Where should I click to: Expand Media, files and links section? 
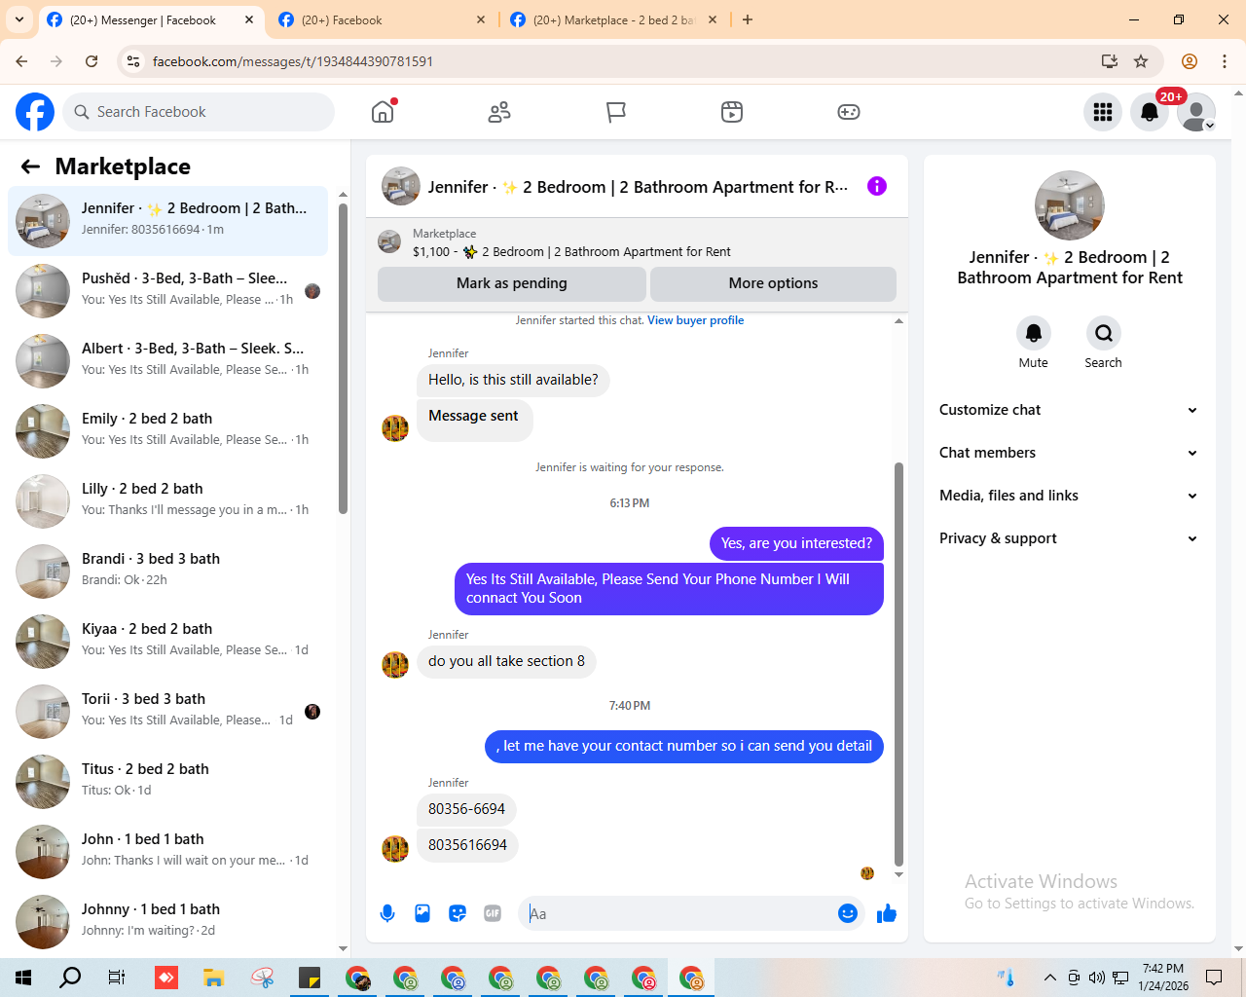[1069, 496]
